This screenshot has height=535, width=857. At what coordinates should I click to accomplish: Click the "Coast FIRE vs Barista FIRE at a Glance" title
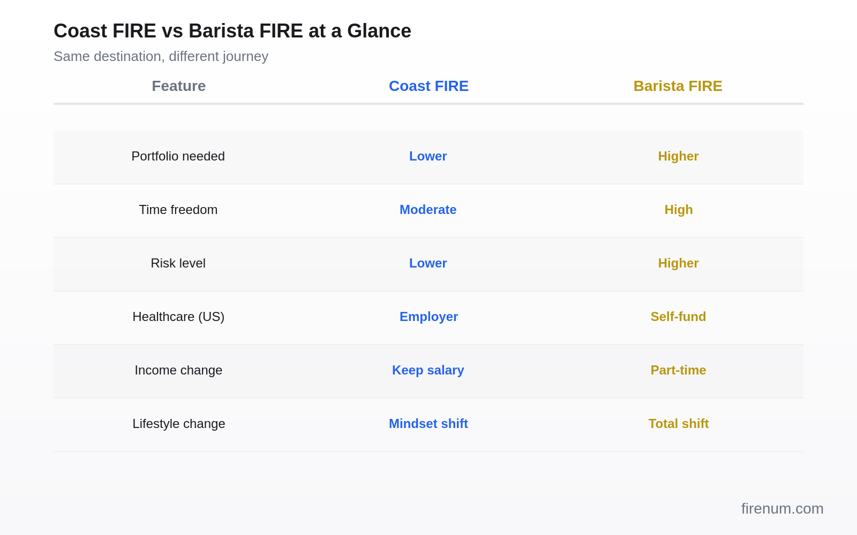232,30
